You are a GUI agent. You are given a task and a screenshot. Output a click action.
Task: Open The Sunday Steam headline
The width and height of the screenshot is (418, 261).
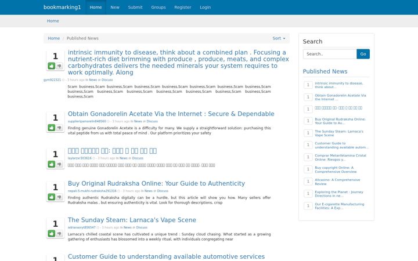point(132,220)
